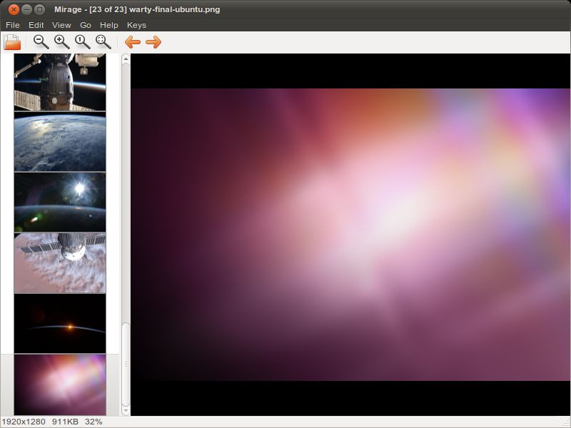Zoom out with the minus magnifier
The width and height of the screenshot is (571, 428).
pos(41,42)
